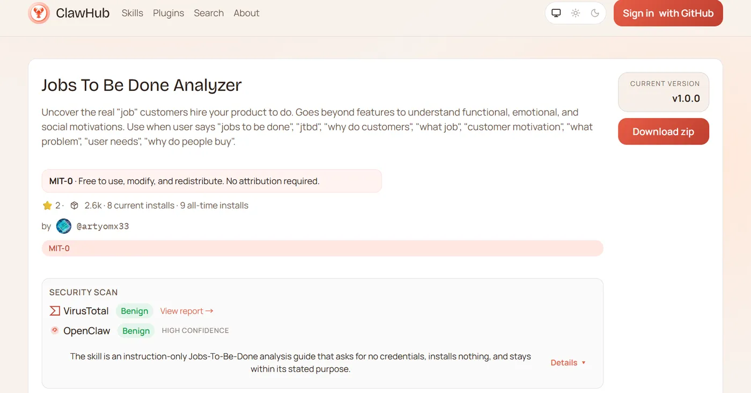Click the gold star rating icon
The height and width of the screenshot is (393, 751).
[47, 205]
